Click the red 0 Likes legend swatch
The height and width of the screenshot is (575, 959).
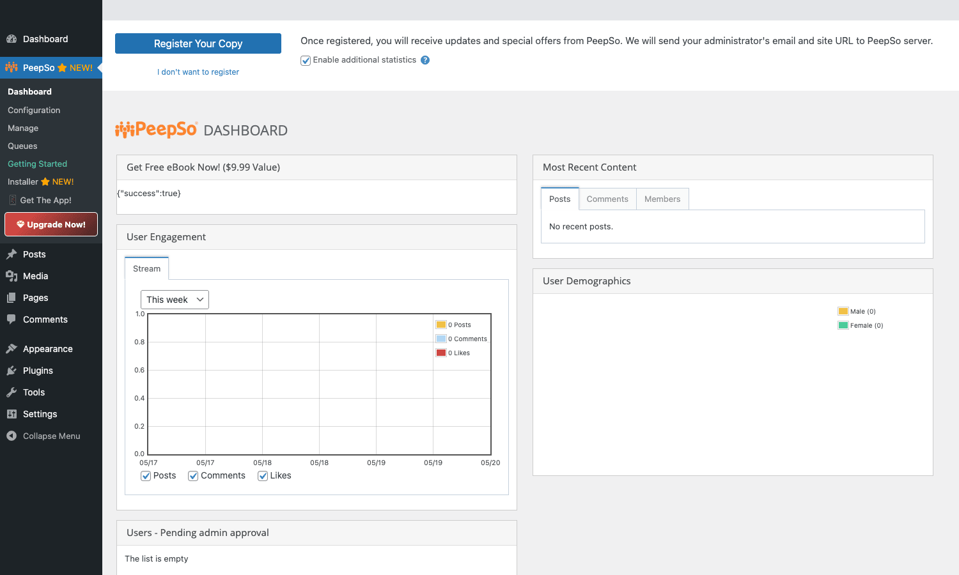pos(441,353)
